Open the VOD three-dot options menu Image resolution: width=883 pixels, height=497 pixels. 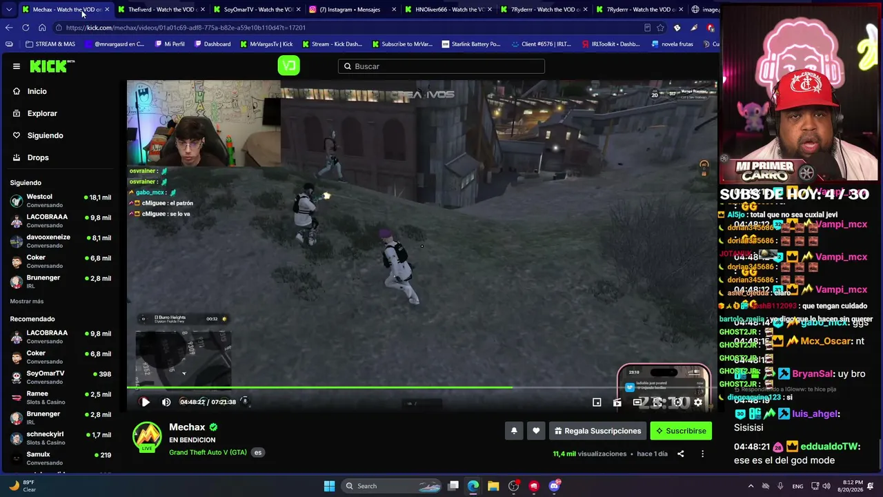pos(702,454)
